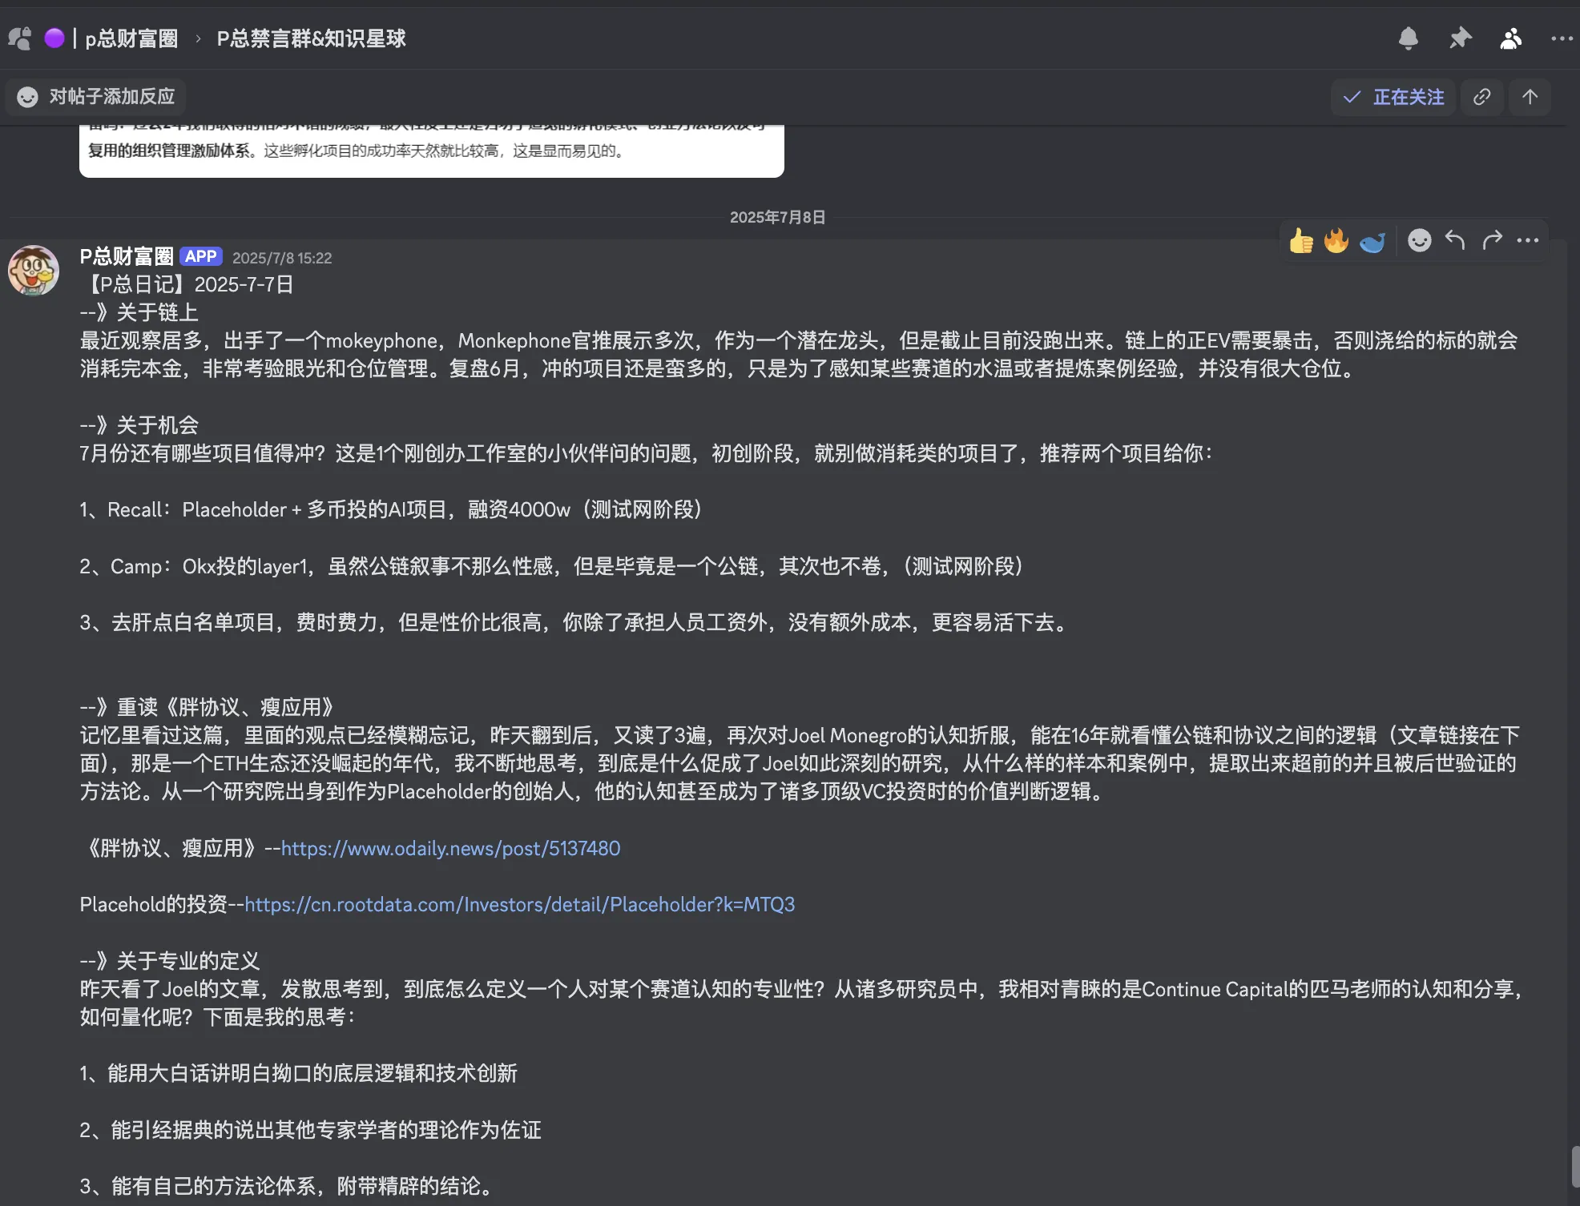Click P总财富圈's avatar thumbnail
Image resolution: width=1580 pixels, height=1206 pixels.
(34, 271)
